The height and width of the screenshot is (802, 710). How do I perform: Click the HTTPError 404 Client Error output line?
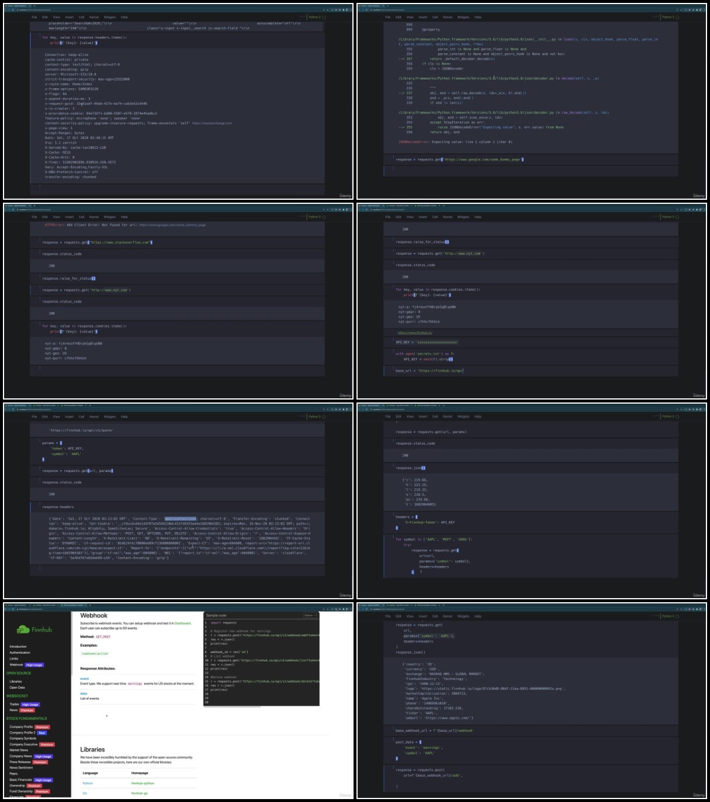pos(125,225)
